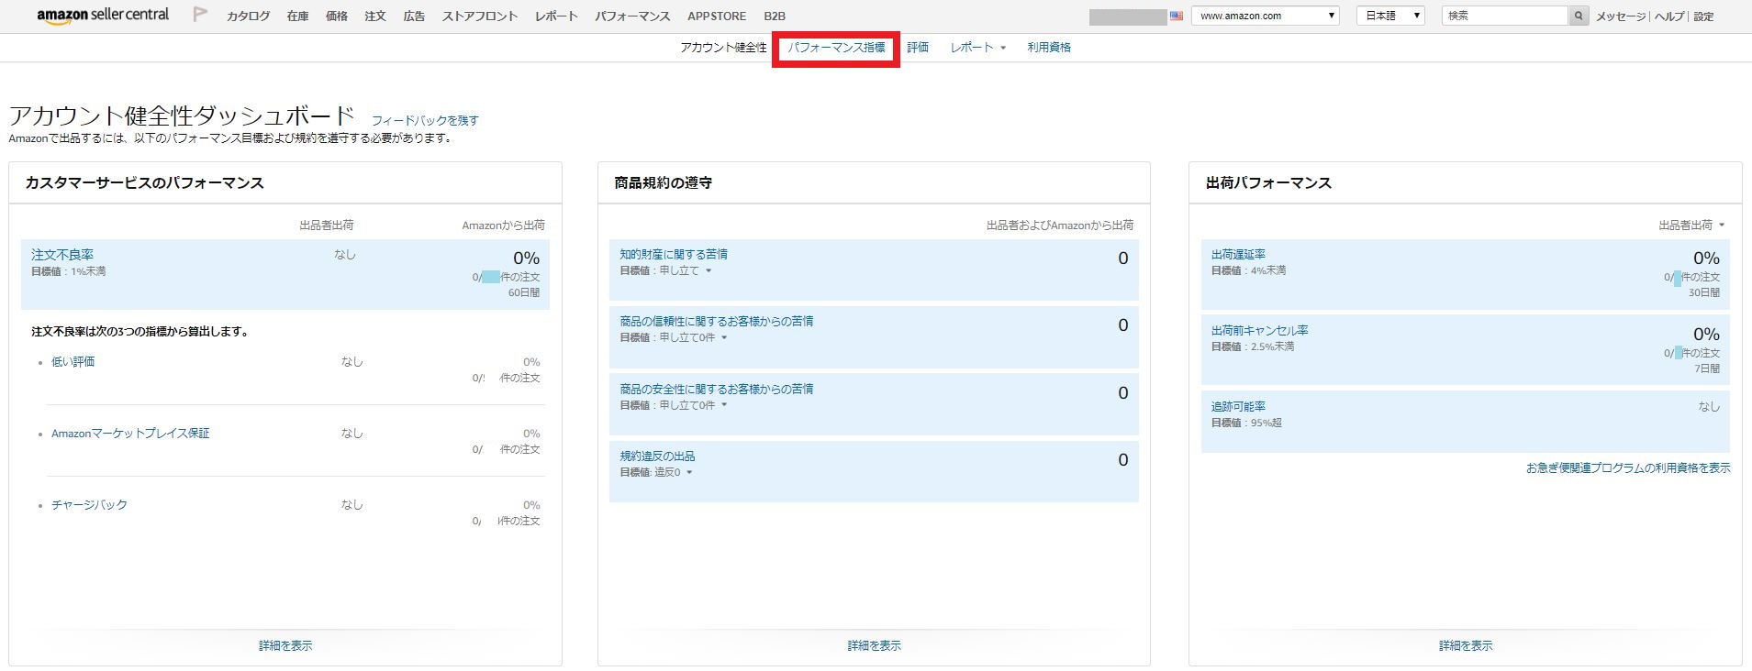
Task: Open 知的財産に関する苦情 link
Action: 674,255
